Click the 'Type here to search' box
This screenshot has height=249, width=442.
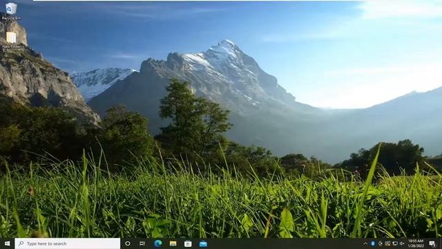point(68,243)
